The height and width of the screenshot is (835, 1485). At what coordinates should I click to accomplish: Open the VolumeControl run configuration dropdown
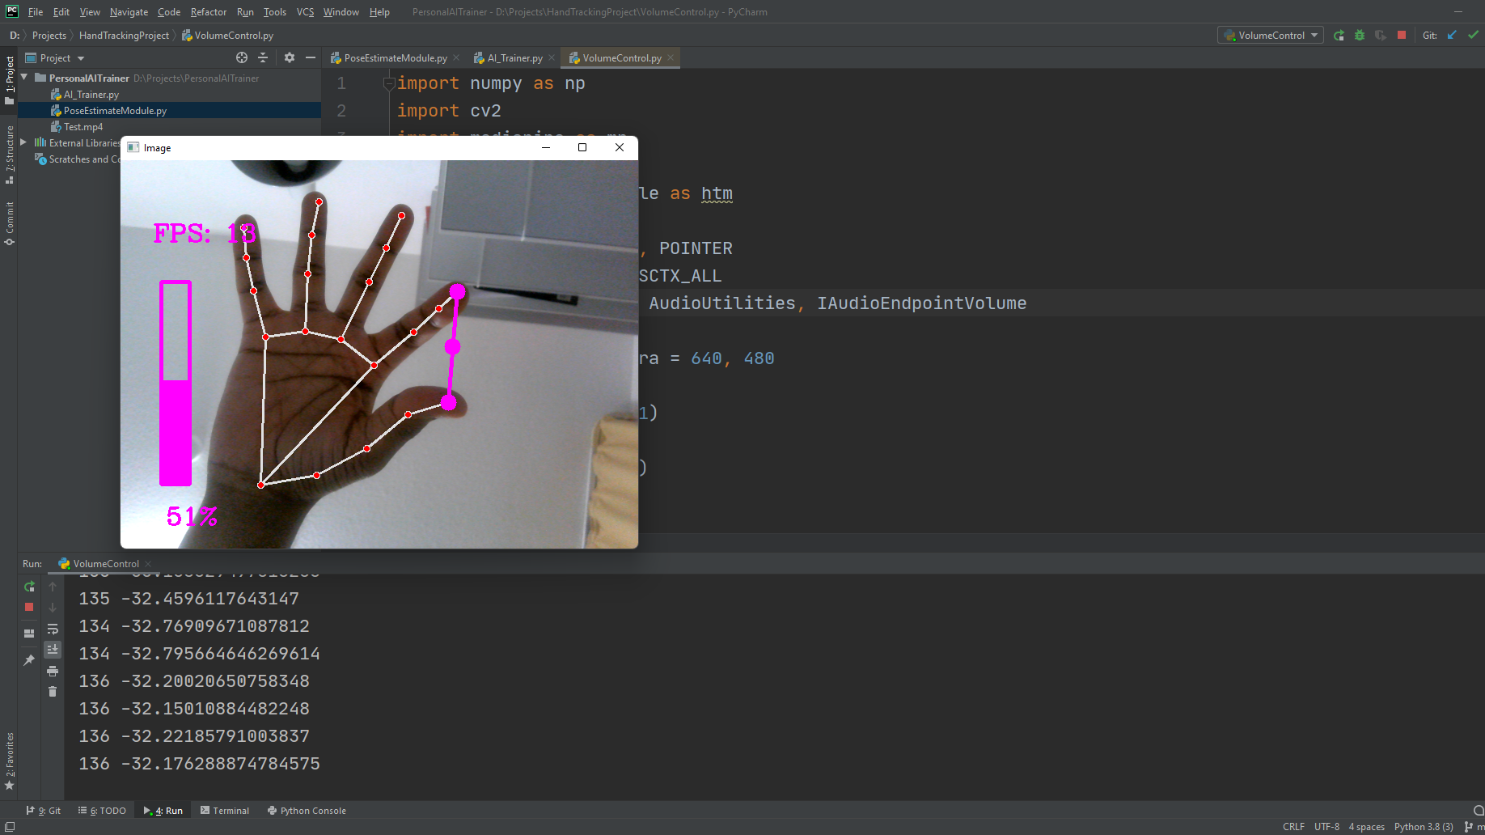(1270, 35)
